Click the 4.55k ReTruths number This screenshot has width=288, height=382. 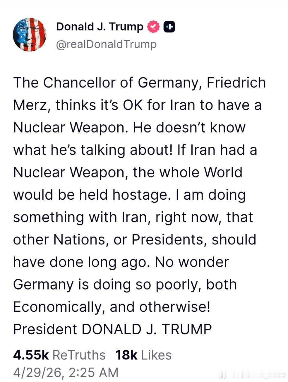click(31, 355)
